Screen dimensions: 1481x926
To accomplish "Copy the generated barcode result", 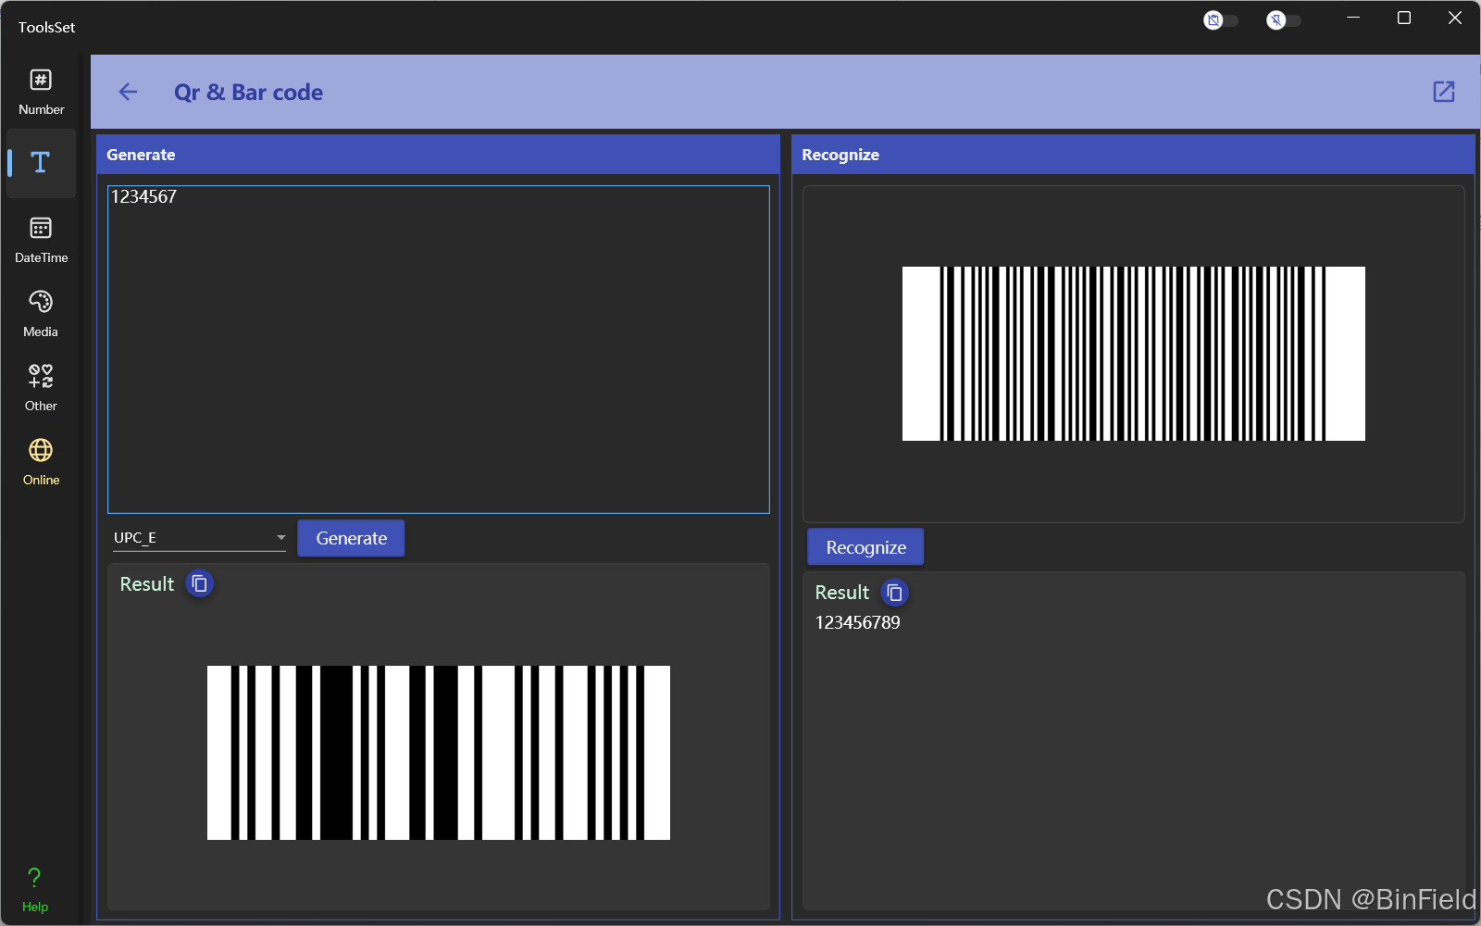I will point(199,583).
